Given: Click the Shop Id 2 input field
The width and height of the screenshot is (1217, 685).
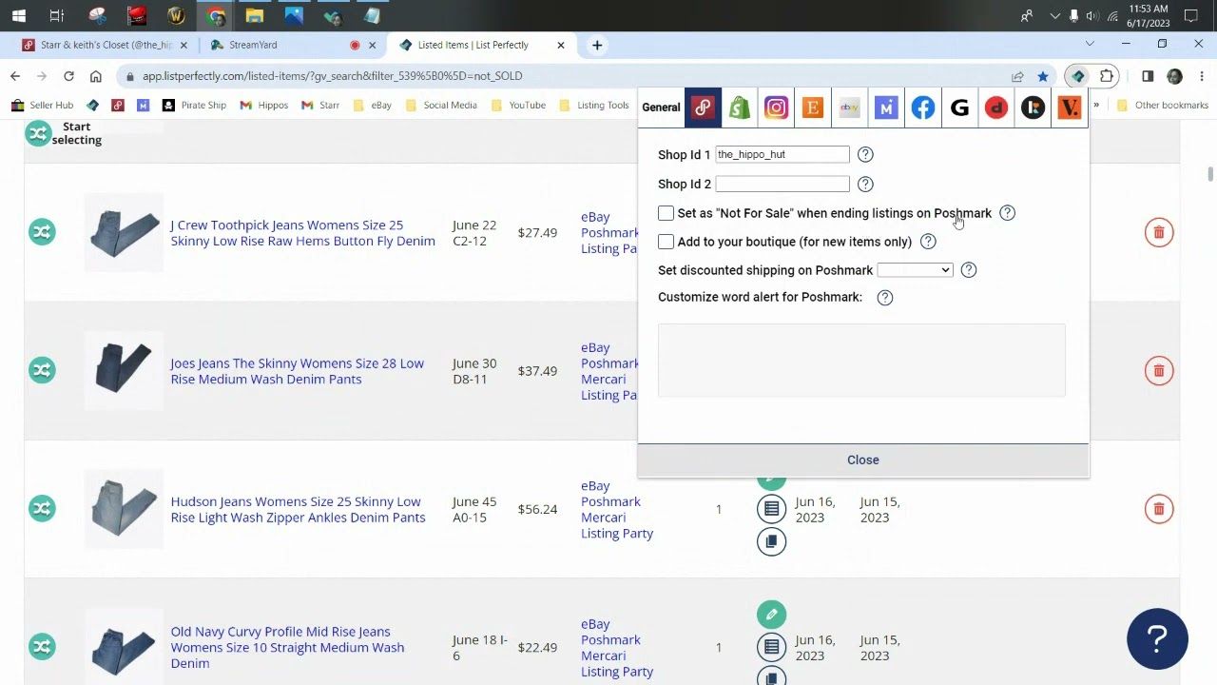Looking at the screenshot, I should pos(782,184).
